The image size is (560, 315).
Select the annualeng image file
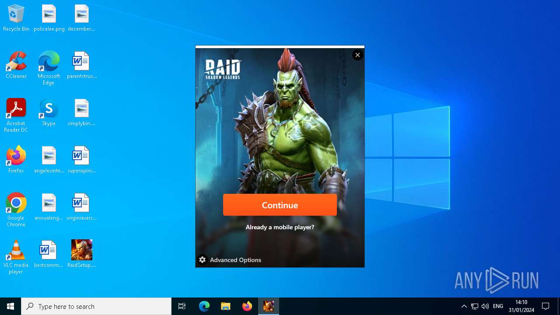tap(49, 207)
